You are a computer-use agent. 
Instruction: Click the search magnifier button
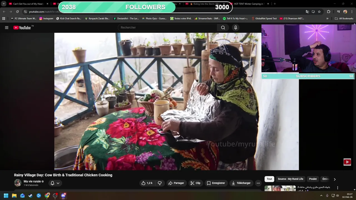pos(223,27)
